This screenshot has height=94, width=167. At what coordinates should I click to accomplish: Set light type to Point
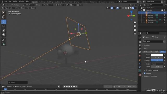pos(145,52)
